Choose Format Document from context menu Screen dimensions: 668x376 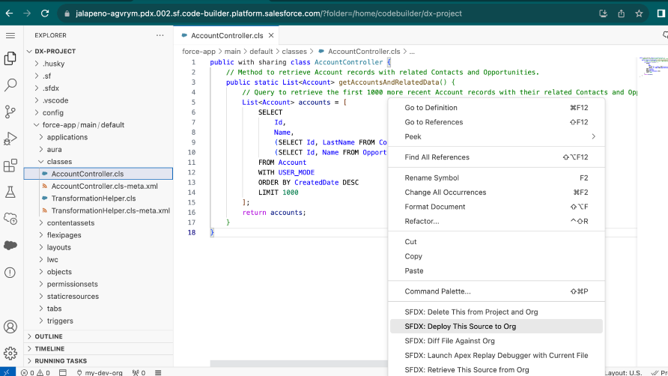tap(434, 207)
